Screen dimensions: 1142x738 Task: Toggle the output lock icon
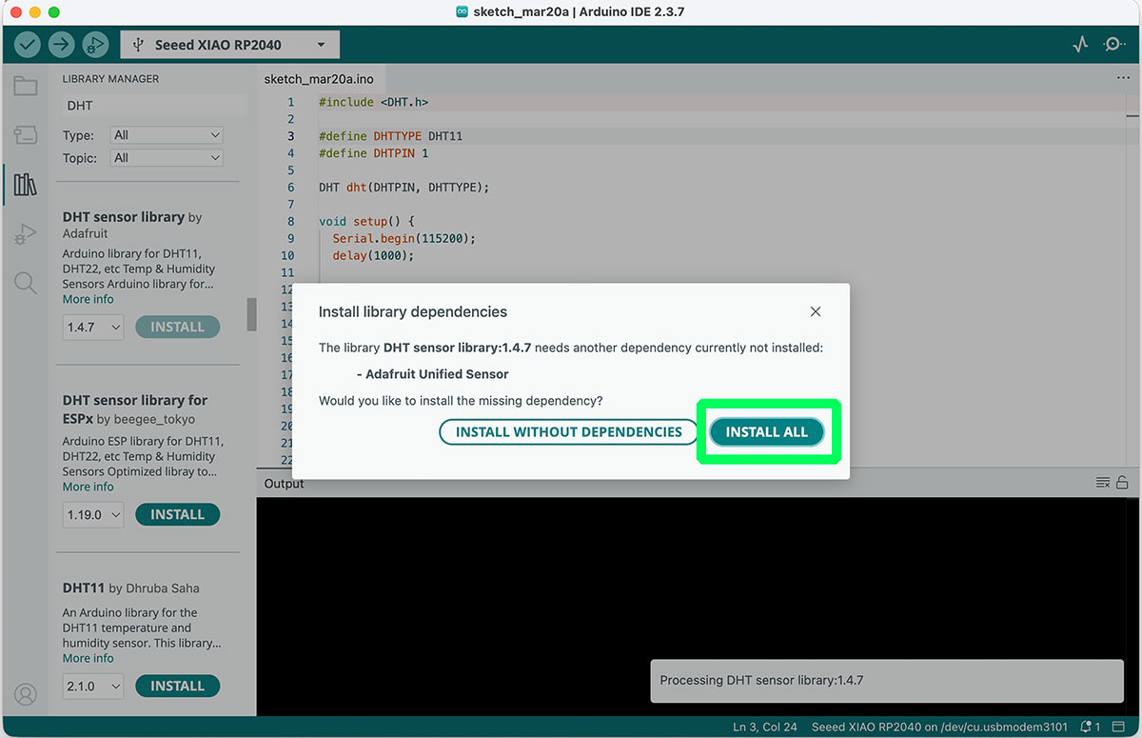pos(1123,483)
